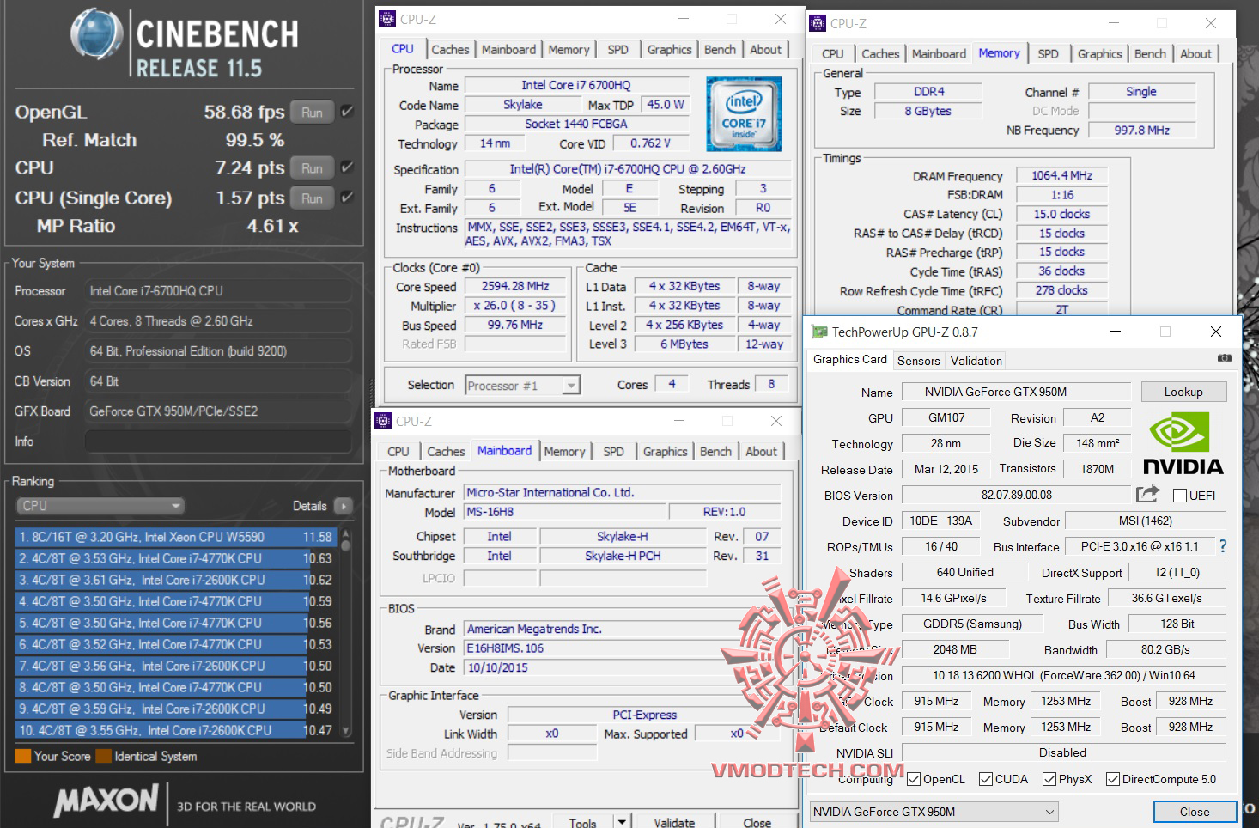The image size is (1259, 828).
Task: Click the Cinebench globe logo
Action: (96, 35)
